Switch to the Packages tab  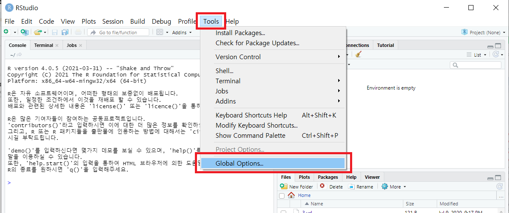(328, 177)
